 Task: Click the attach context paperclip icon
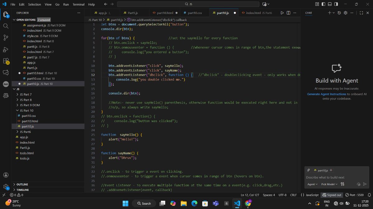[x=308, y=170]
